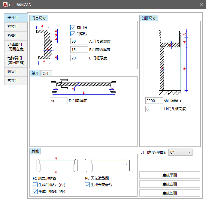Select 地弹簧门(无固定扇) tab
Image resolution: width=206 pixels, height=202 pixels.
click(16, 47)
